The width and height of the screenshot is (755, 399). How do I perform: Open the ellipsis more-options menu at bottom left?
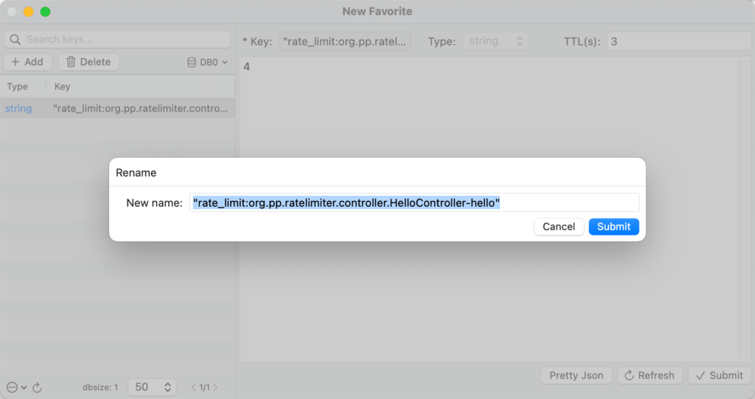click(12, 387)
